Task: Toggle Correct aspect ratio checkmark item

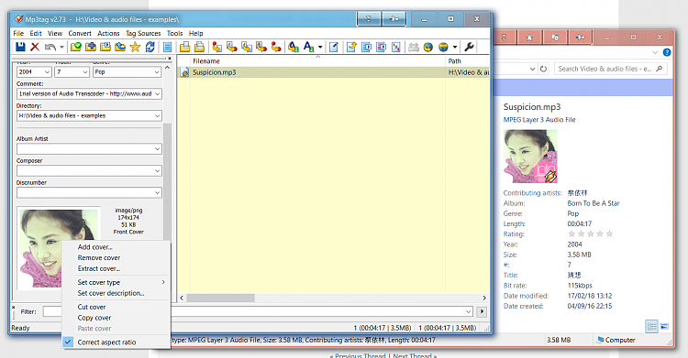Action: click(106, 342)
